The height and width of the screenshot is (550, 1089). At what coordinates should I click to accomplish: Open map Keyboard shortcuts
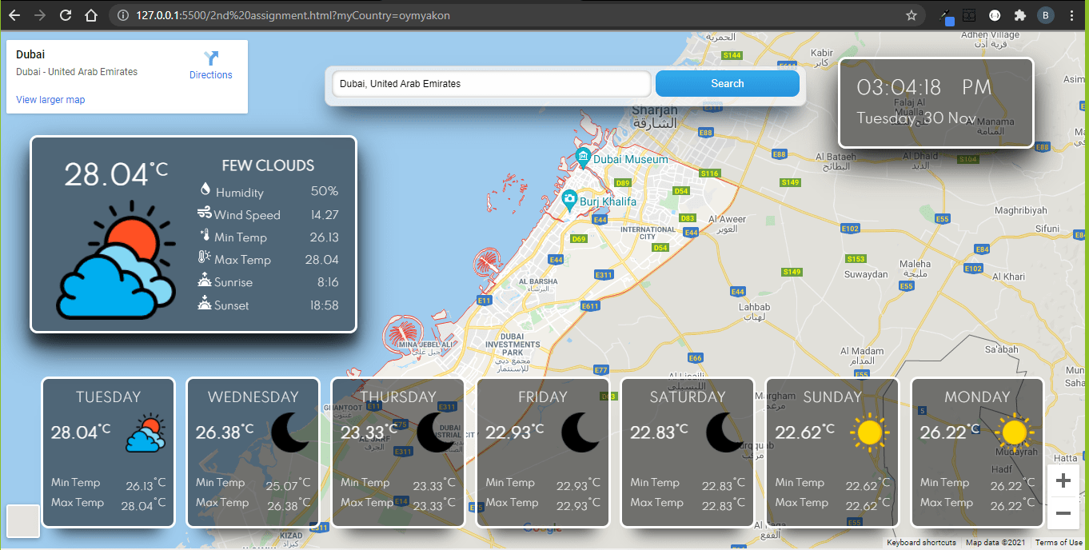[921, 543]
